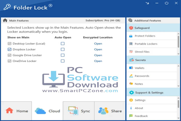Click the Notes icon
This screenshot has height=121, width=181.
coord(131,84)
